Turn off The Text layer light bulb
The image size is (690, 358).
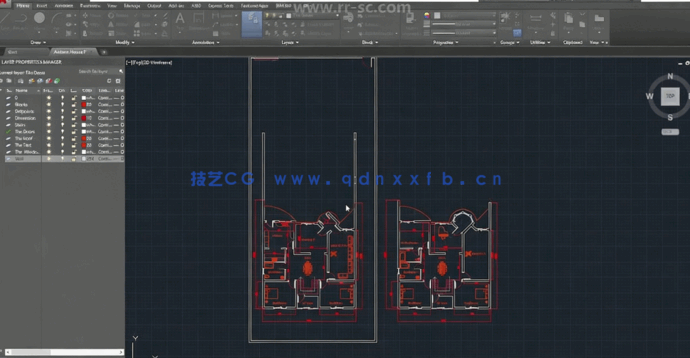coord(62,145)
